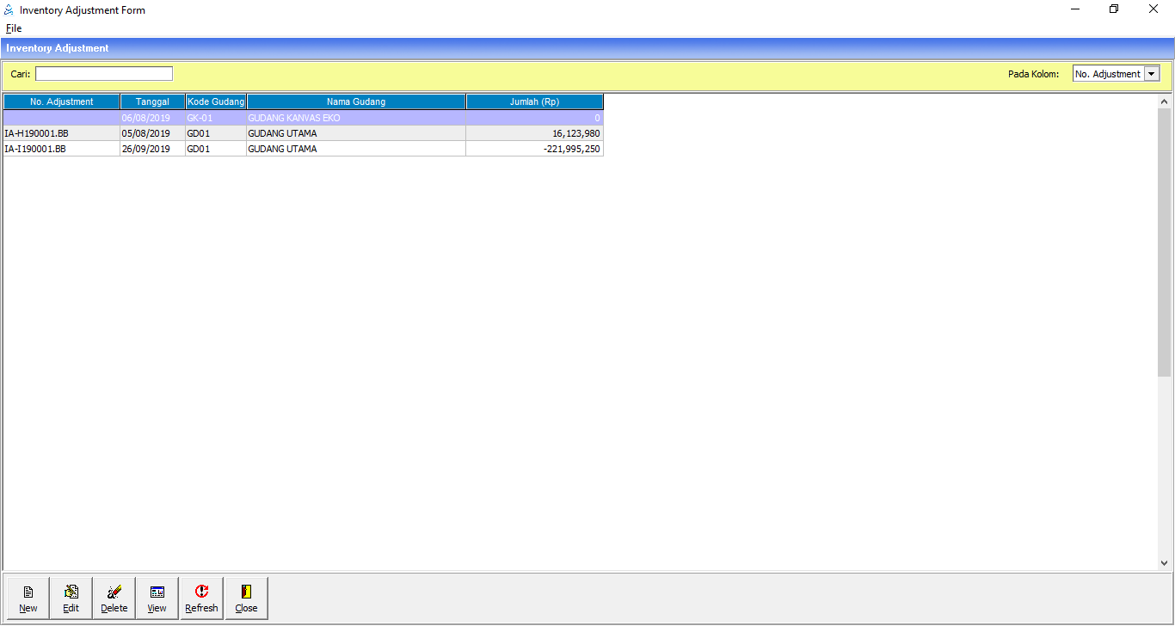The height and width of the screenshot is (626, 1175).
Task: Click inside the Cari search field
Action: [x=103, y=74]
